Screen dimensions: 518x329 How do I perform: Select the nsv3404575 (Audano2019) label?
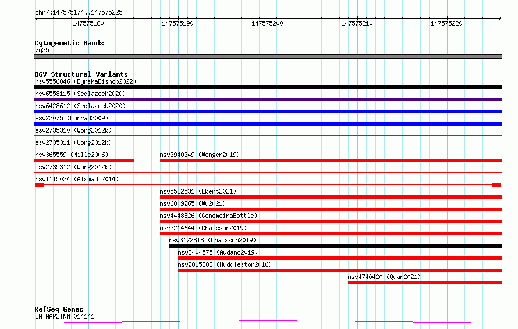tap(218, 252)
